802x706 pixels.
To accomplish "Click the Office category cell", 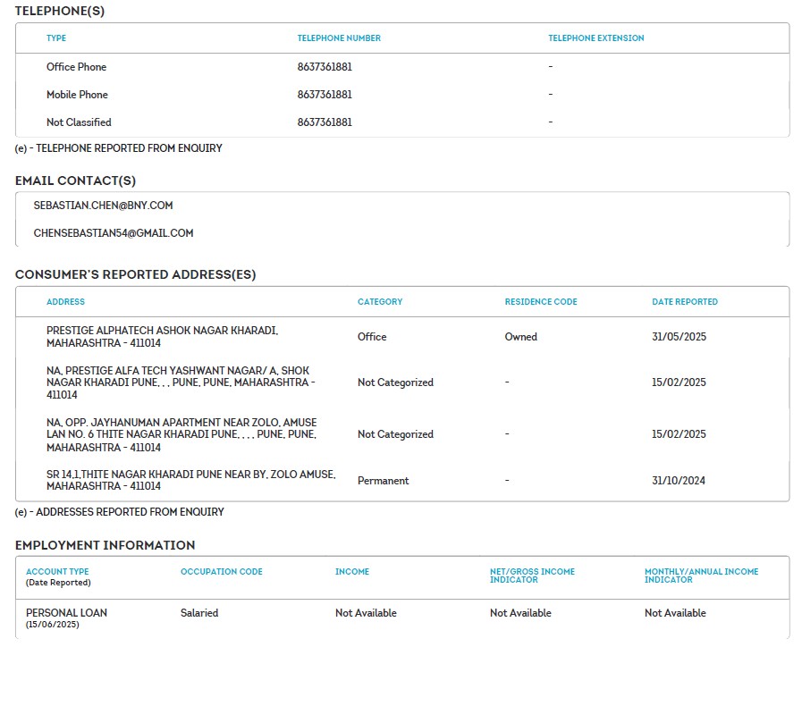I will [372, 337].
